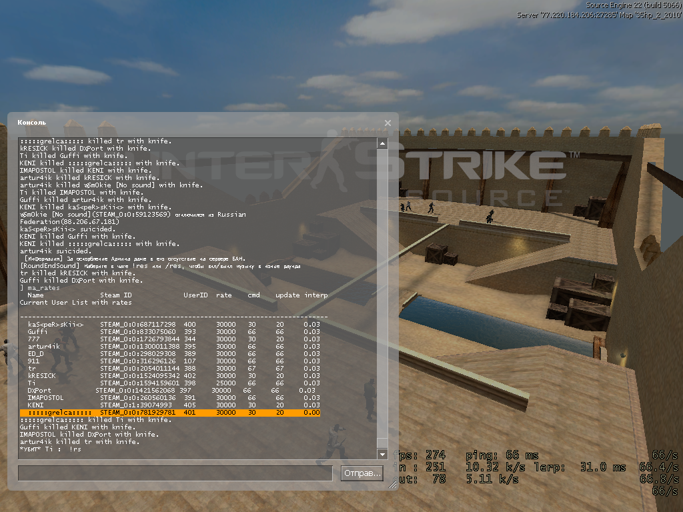Image resolution: width=683 pixels, height=512 pixels.
Task: Click the 'kaS<peR>sKii<> suicided.' log line
Action: tap(67, 229)
